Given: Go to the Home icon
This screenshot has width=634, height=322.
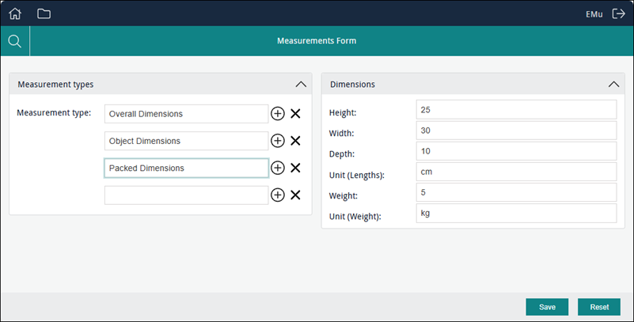Looking at the screenshot, I should (15, 13).
